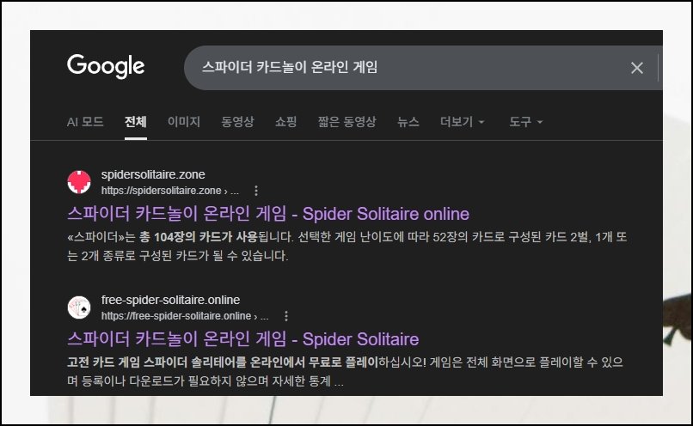Click the spidersolitaire.zone site name
693x426 pixels.
153,175
